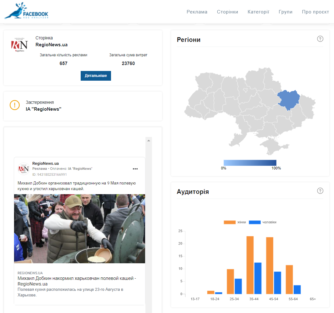Open the three-dots menu on the ad post
This screenshot has height=313, width=334.
pos(135,169)
